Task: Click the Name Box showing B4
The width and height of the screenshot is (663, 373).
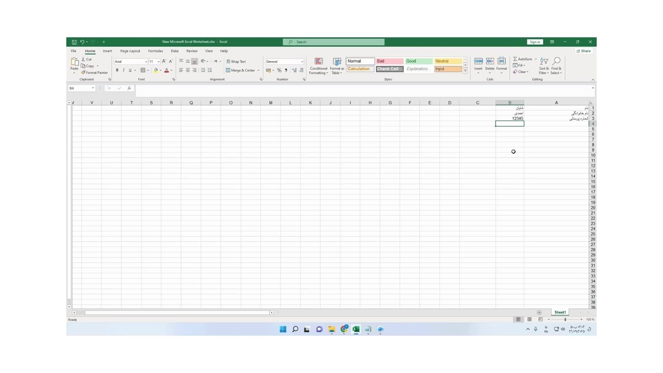Action: (80, 88)
